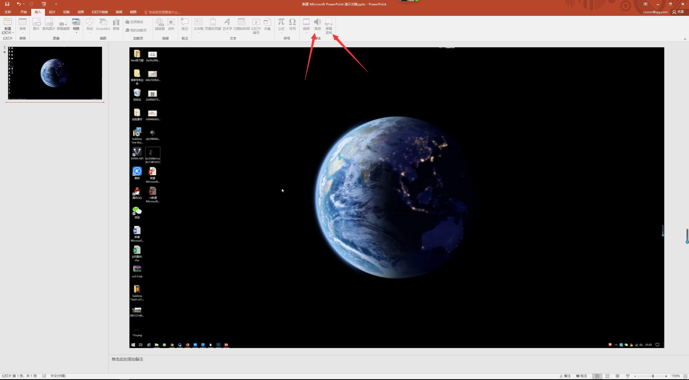Fit slide to current window icon
The height and width of the screenshot is (380, 689).
point(685,376)
